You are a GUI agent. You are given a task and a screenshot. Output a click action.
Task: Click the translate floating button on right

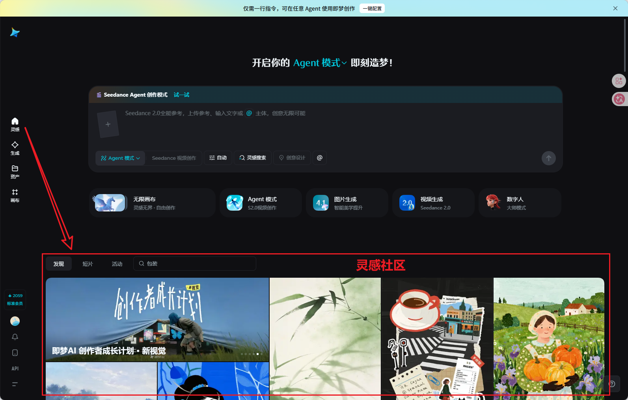[x=619, y=99]
